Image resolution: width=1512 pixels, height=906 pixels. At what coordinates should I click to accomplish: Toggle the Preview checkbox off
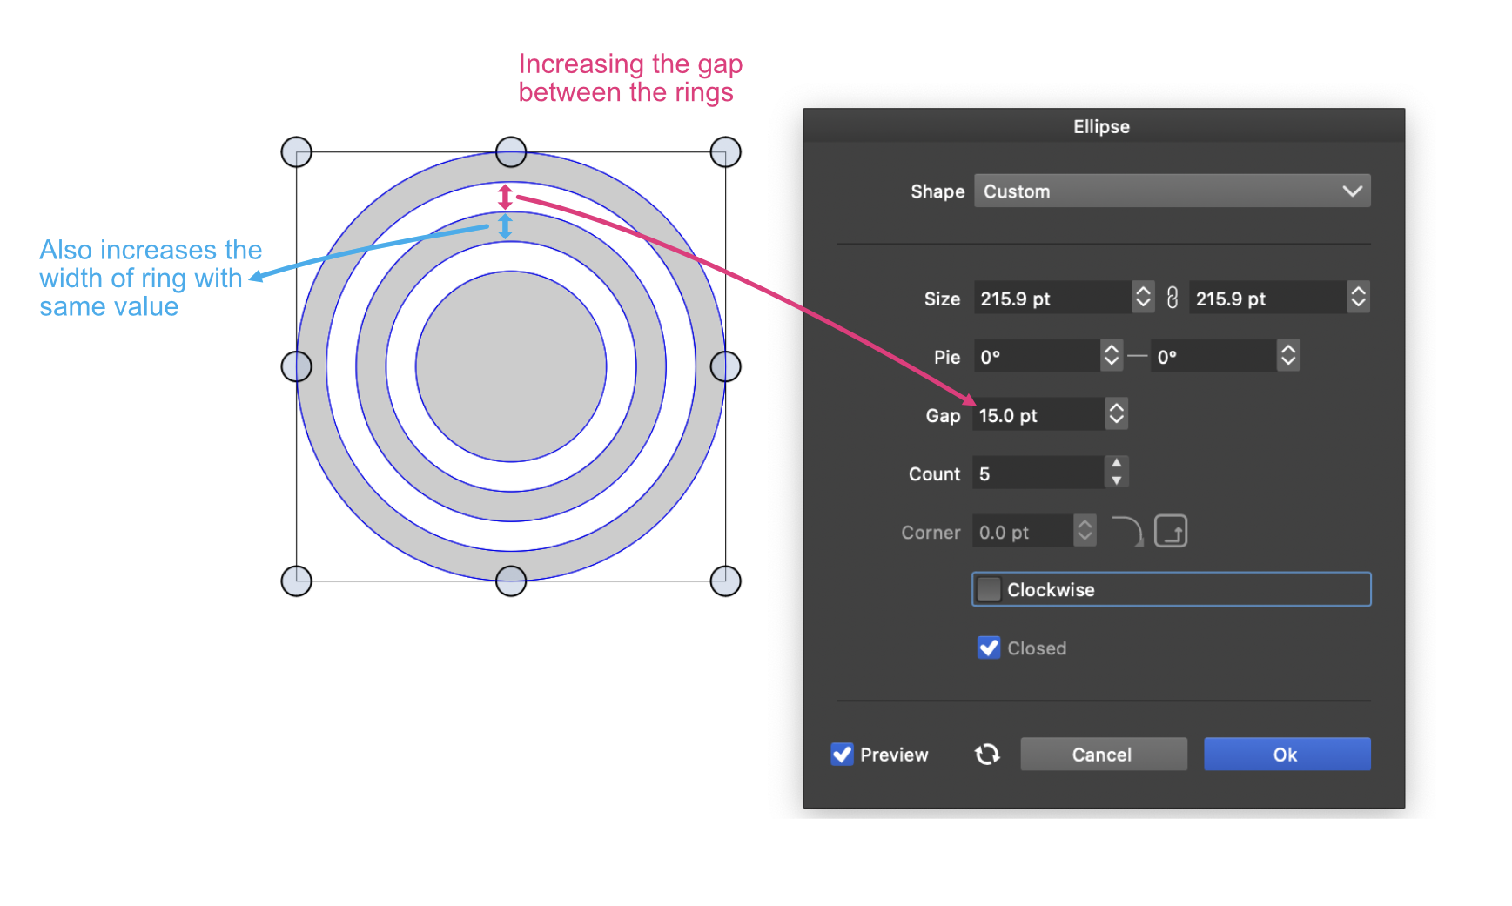tap(842, 755)
